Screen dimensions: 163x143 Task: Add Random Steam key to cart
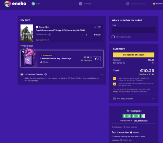(97, 59)
